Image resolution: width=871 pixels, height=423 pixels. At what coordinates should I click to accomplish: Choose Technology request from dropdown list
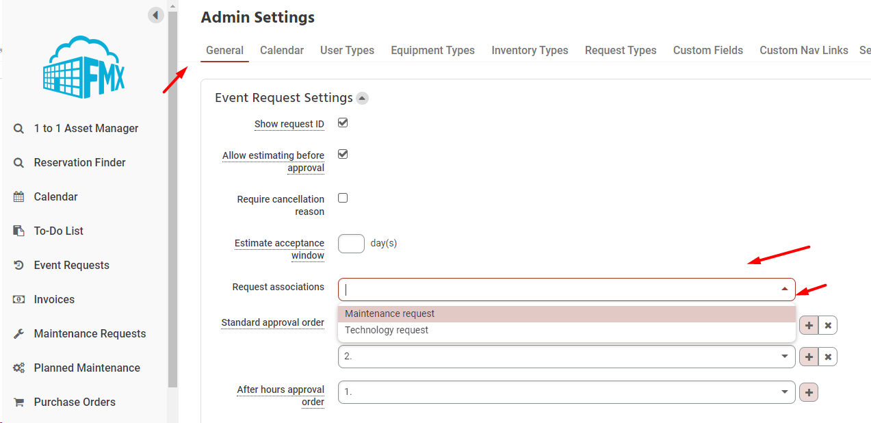tap(567, 330)
